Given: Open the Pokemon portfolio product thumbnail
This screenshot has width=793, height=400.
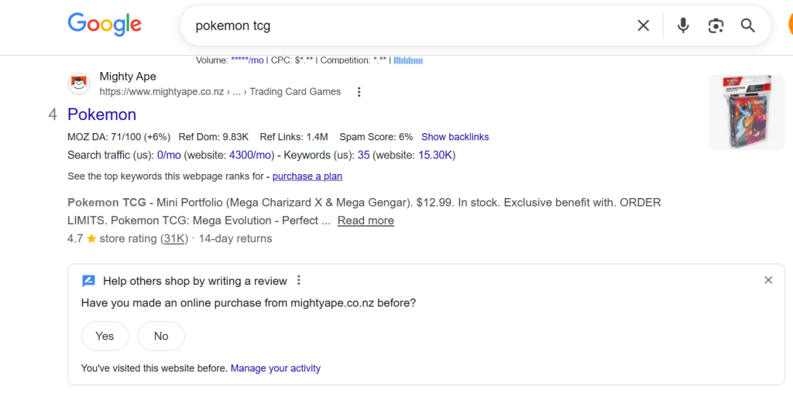Looking at the screenshot, I should [x=747, y=112].
